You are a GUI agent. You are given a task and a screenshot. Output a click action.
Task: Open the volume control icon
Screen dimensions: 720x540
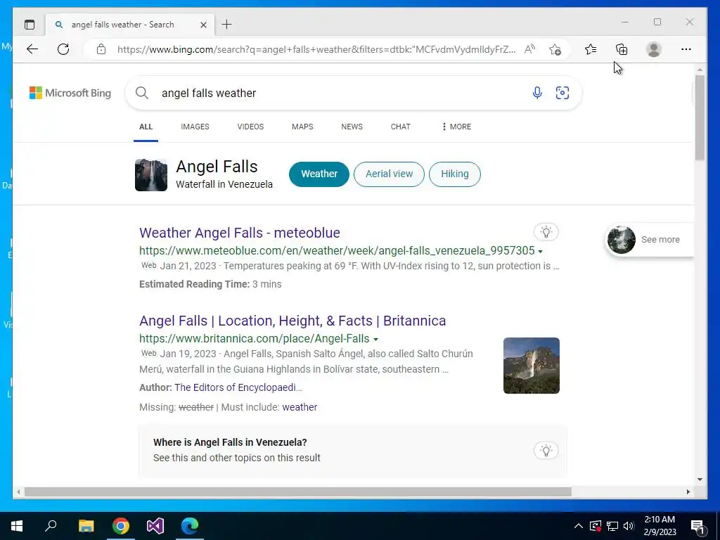[x=629, y=526]
